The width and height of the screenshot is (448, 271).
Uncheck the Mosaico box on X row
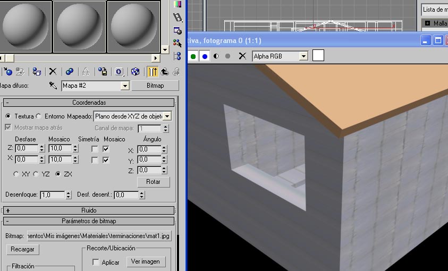(106, 160)
